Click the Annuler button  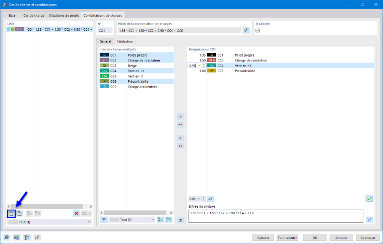[x=341, y=237]
